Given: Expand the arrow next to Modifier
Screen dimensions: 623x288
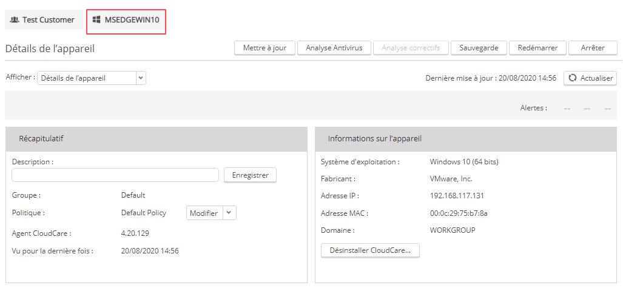Looking at the screenshot, I should click(x=229, y=213).
